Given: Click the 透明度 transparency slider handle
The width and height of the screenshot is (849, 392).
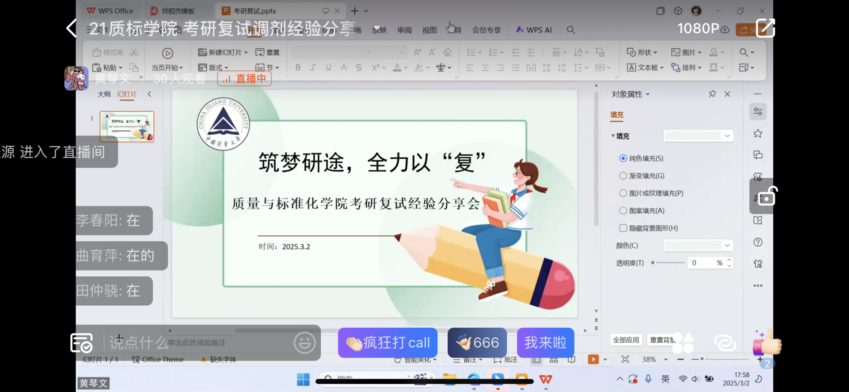Looking at the screenshot, I should coord(653,263).
